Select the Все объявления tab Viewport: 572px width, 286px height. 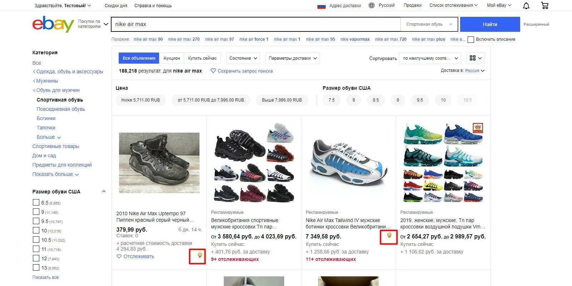click(139, 58)
